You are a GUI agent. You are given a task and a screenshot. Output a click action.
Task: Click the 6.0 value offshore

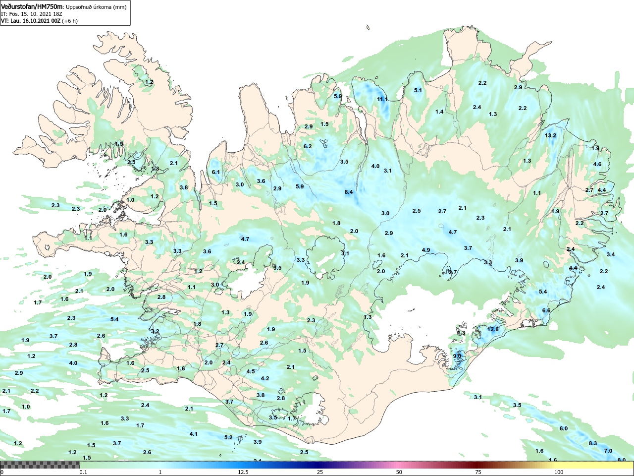point(564,428)
